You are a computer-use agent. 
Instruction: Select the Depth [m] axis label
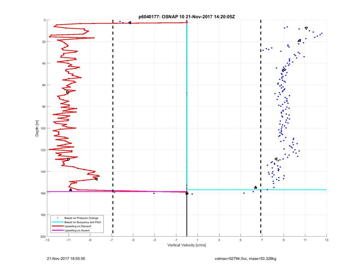click(37, 128)
